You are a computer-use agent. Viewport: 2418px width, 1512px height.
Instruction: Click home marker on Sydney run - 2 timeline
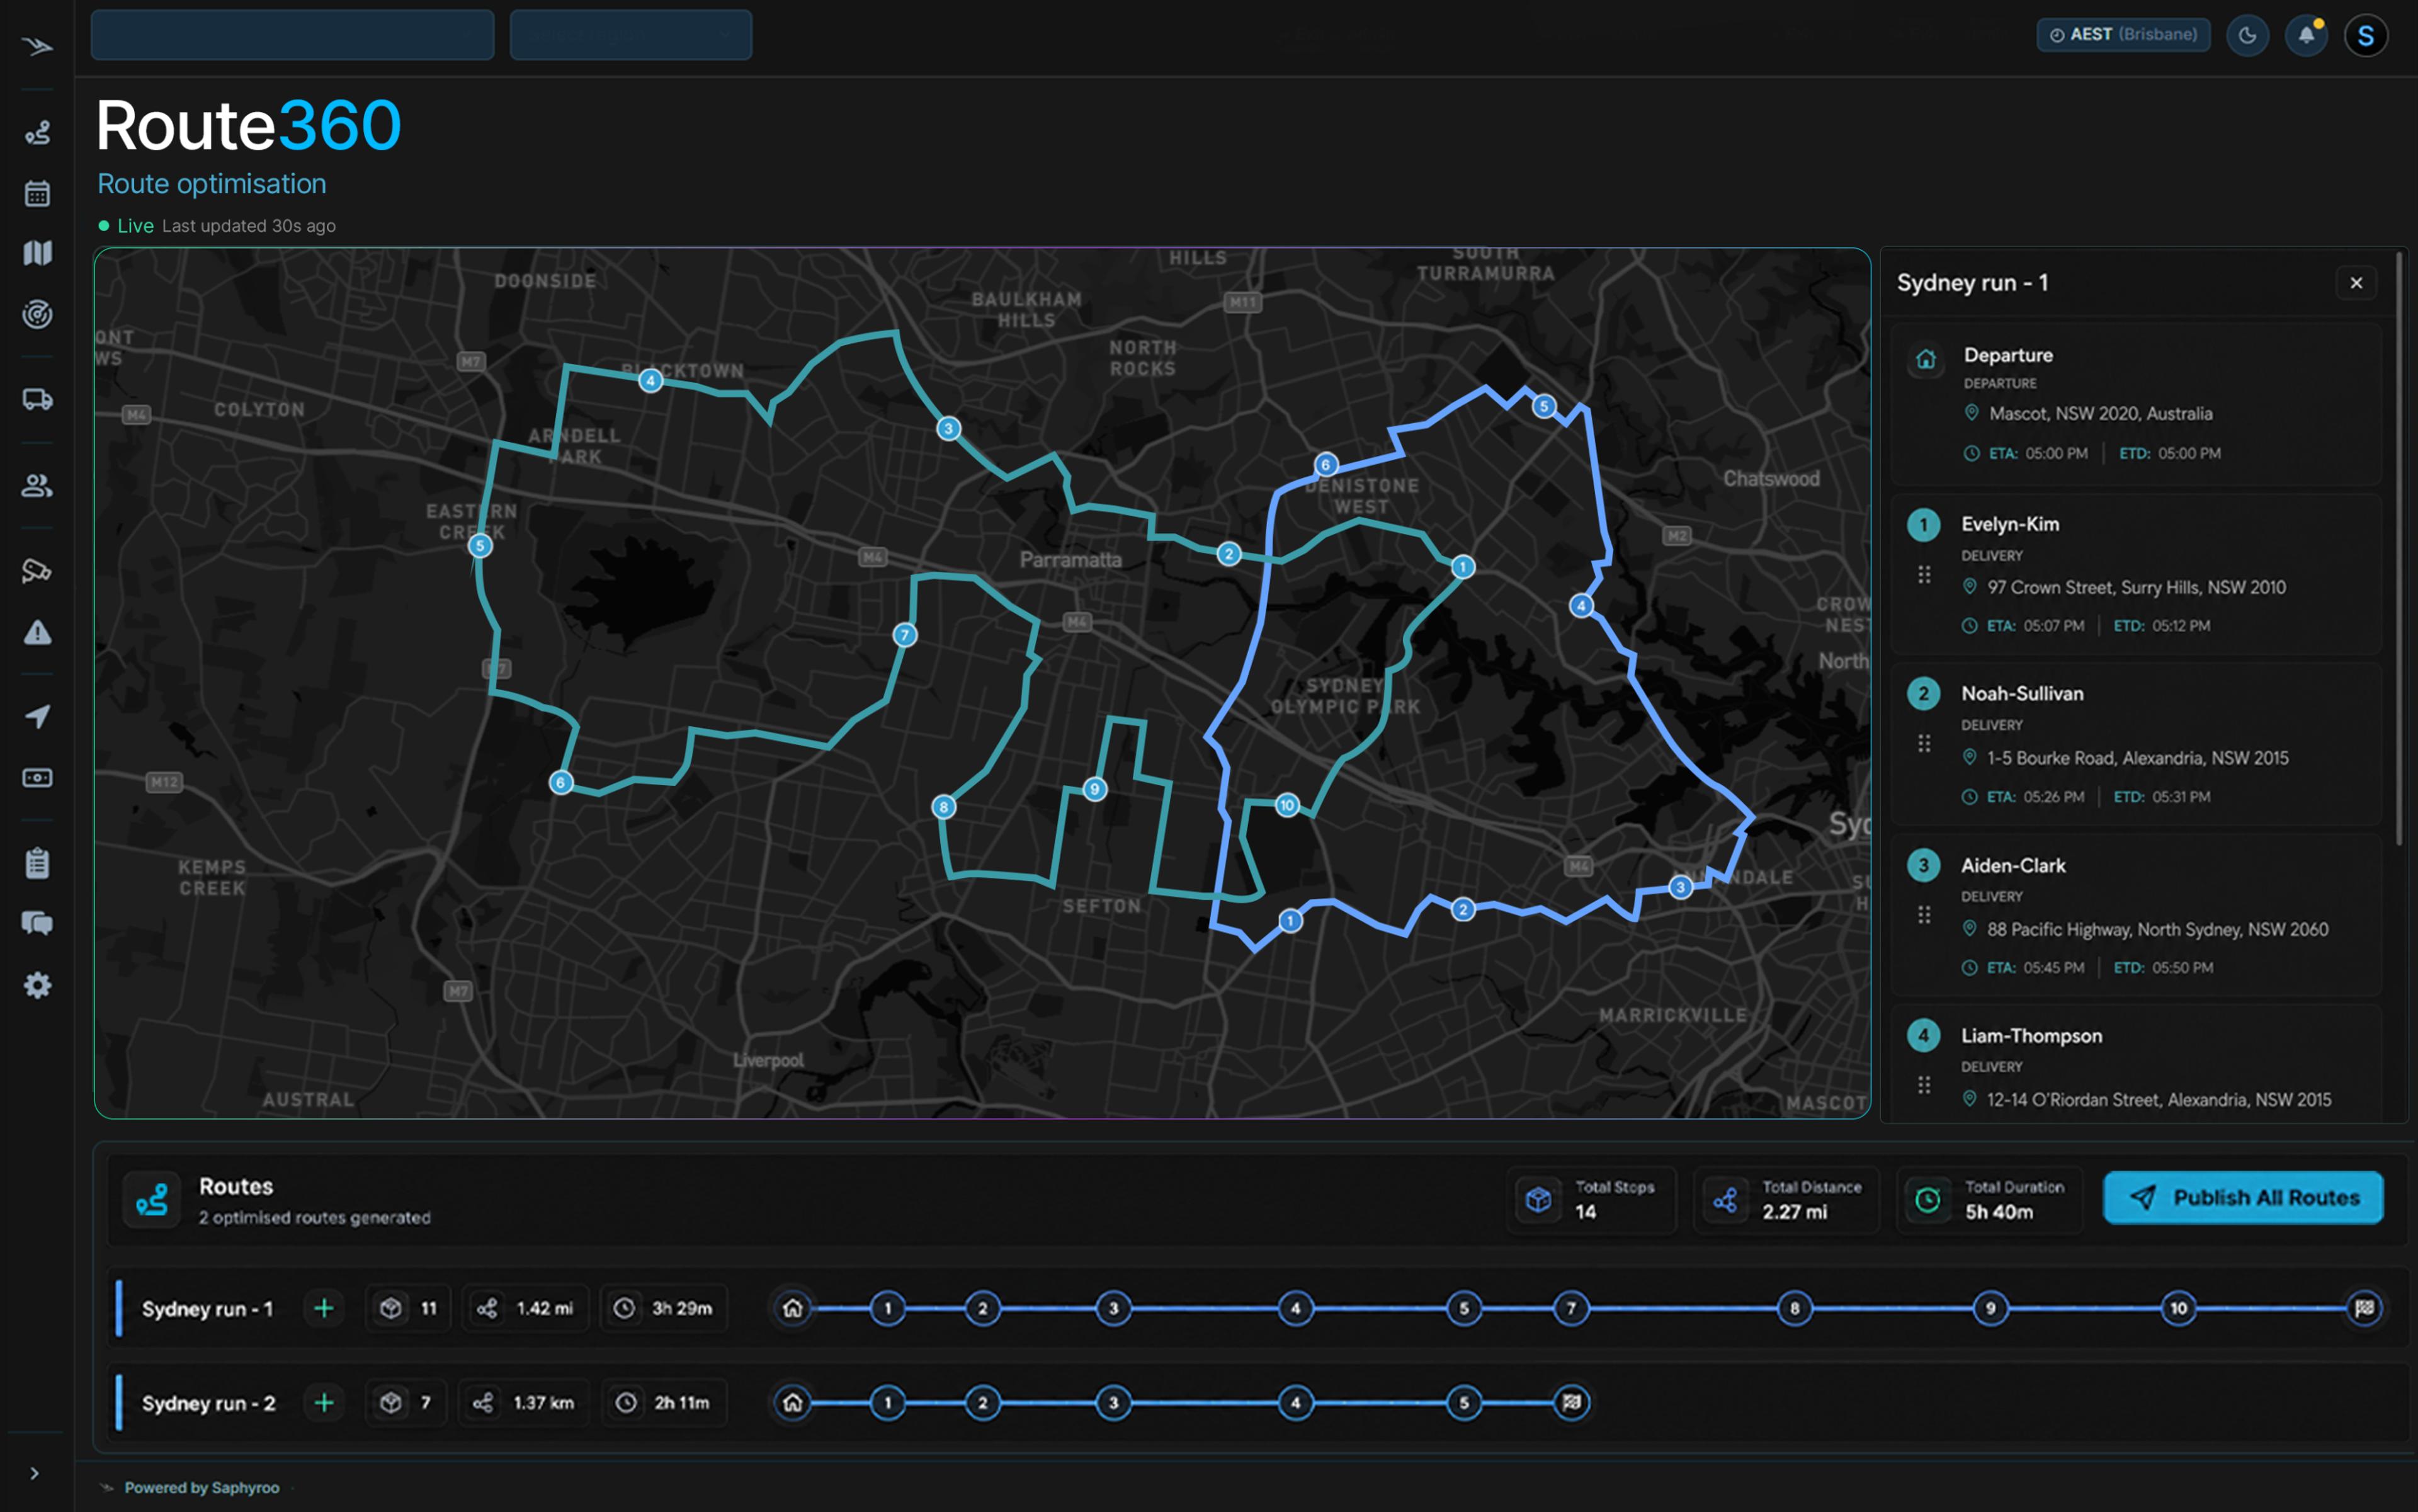(792, 1403)
